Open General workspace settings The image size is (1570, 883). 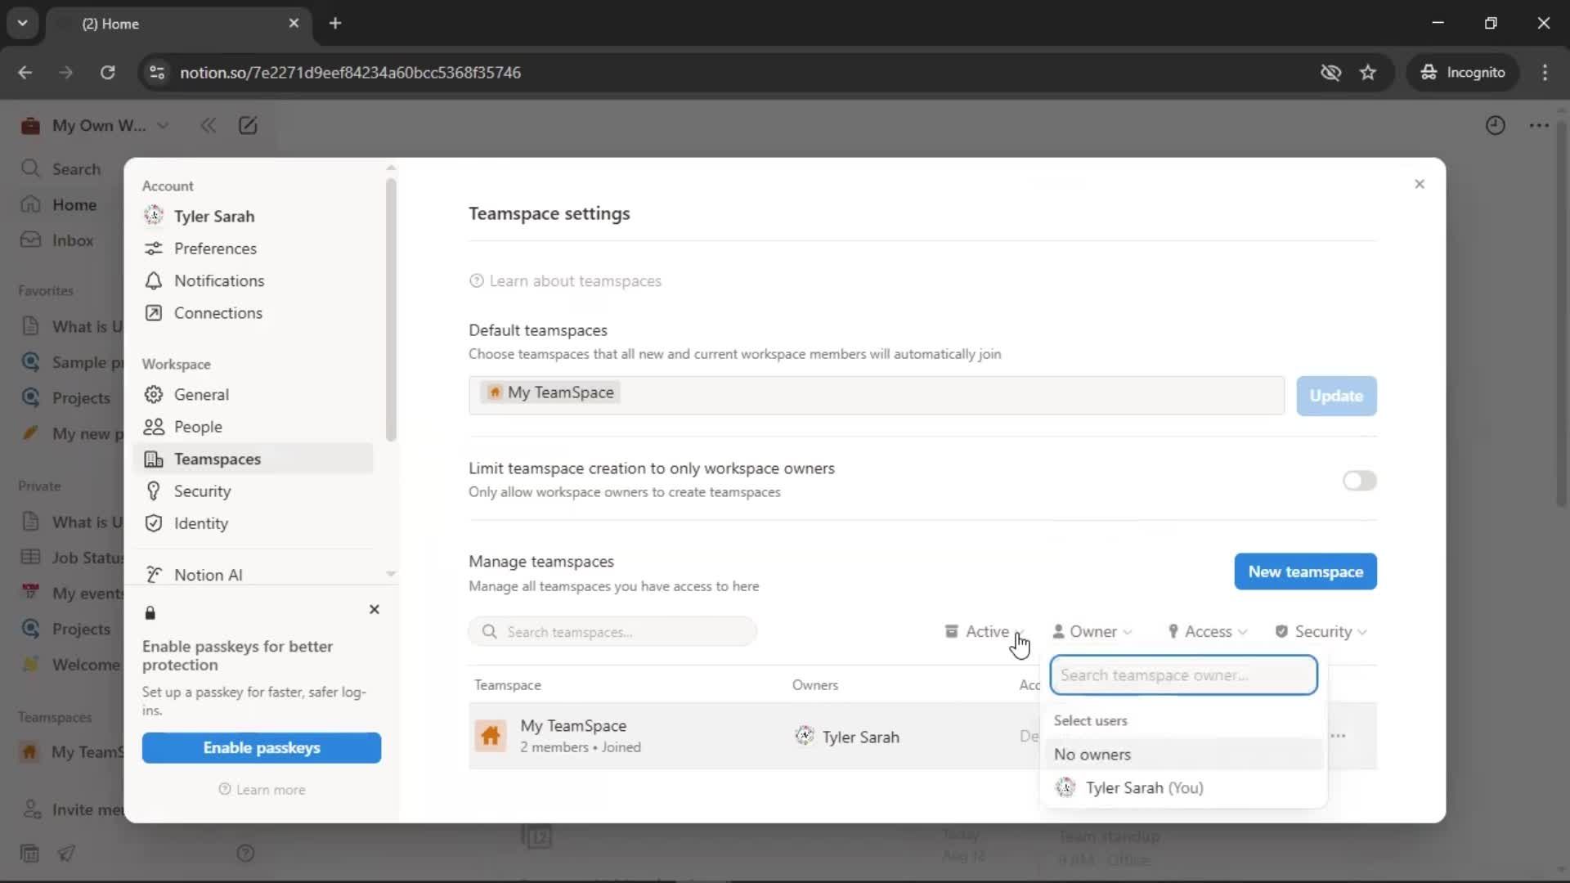click(253, 394)
